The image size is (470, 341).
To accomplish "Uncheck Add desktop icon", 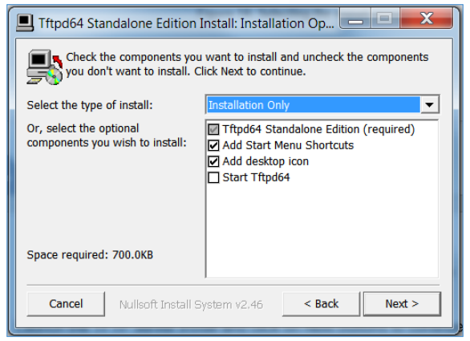I will click(x=213, y=161).
